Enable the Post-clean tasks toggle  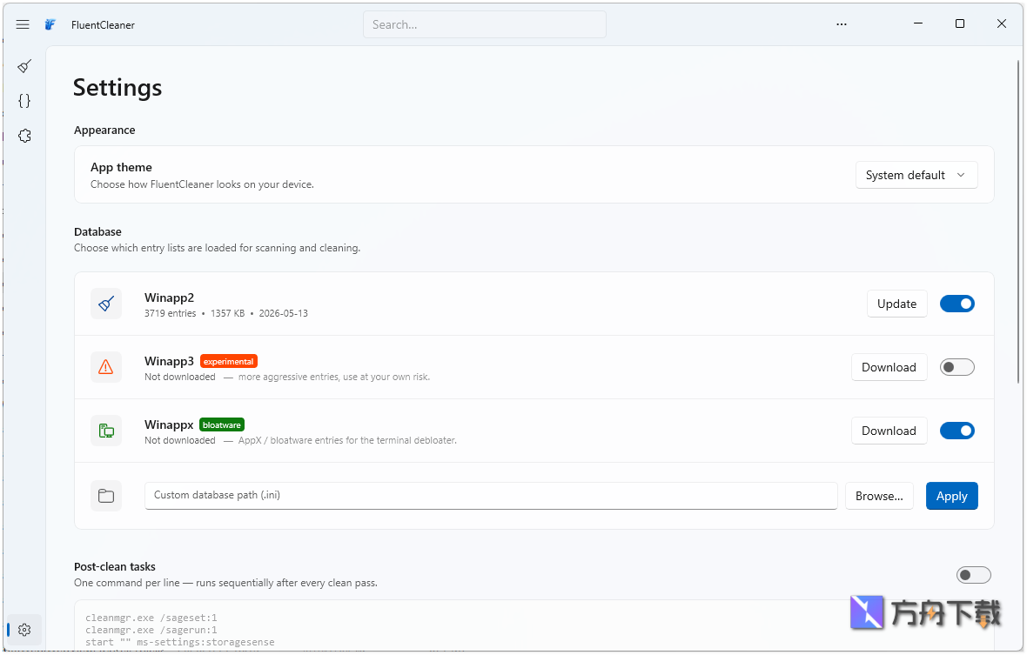click(x=973, y=575)
